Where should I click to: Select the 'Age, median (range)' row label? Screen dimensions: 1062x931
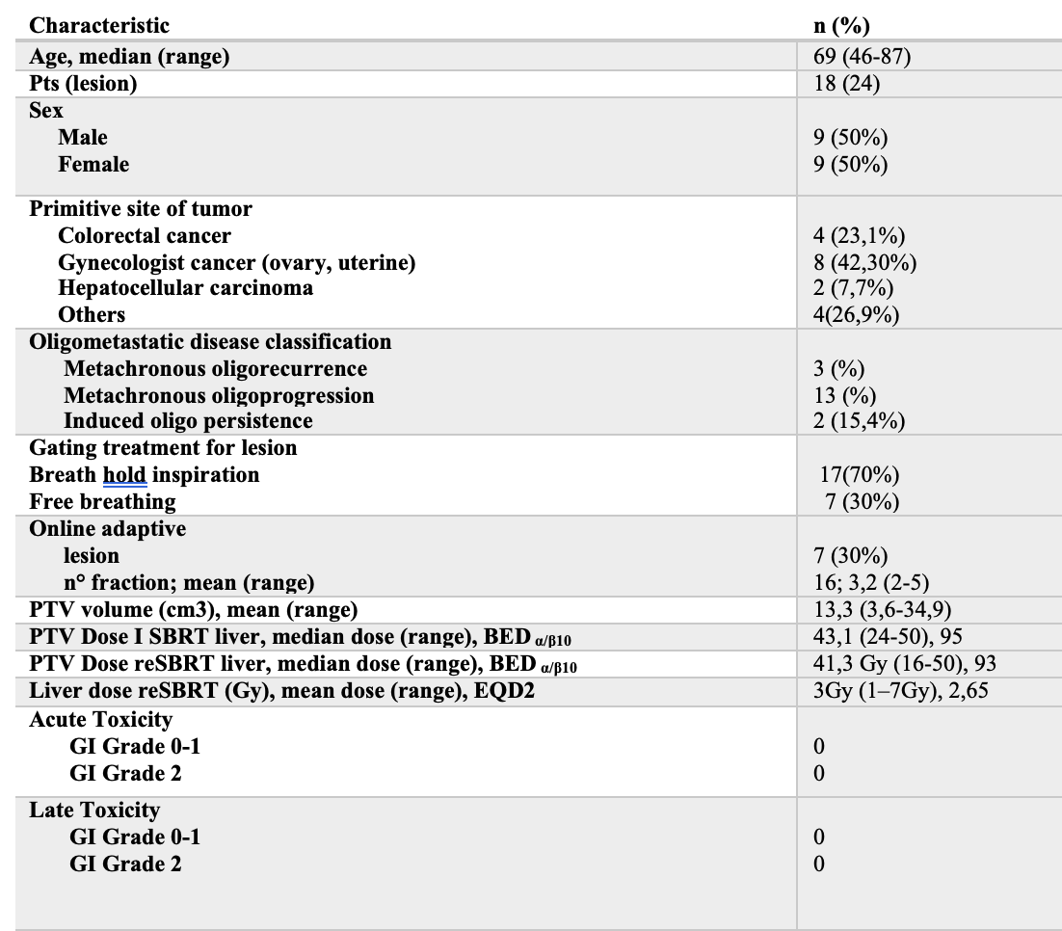[x=129, y=56]
